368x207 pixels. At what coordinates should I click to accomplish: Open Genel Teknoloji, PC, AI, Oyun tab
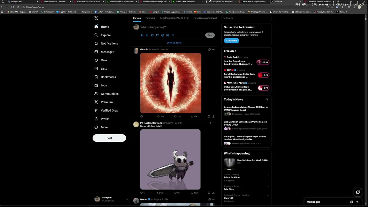[x=175, y=18]
